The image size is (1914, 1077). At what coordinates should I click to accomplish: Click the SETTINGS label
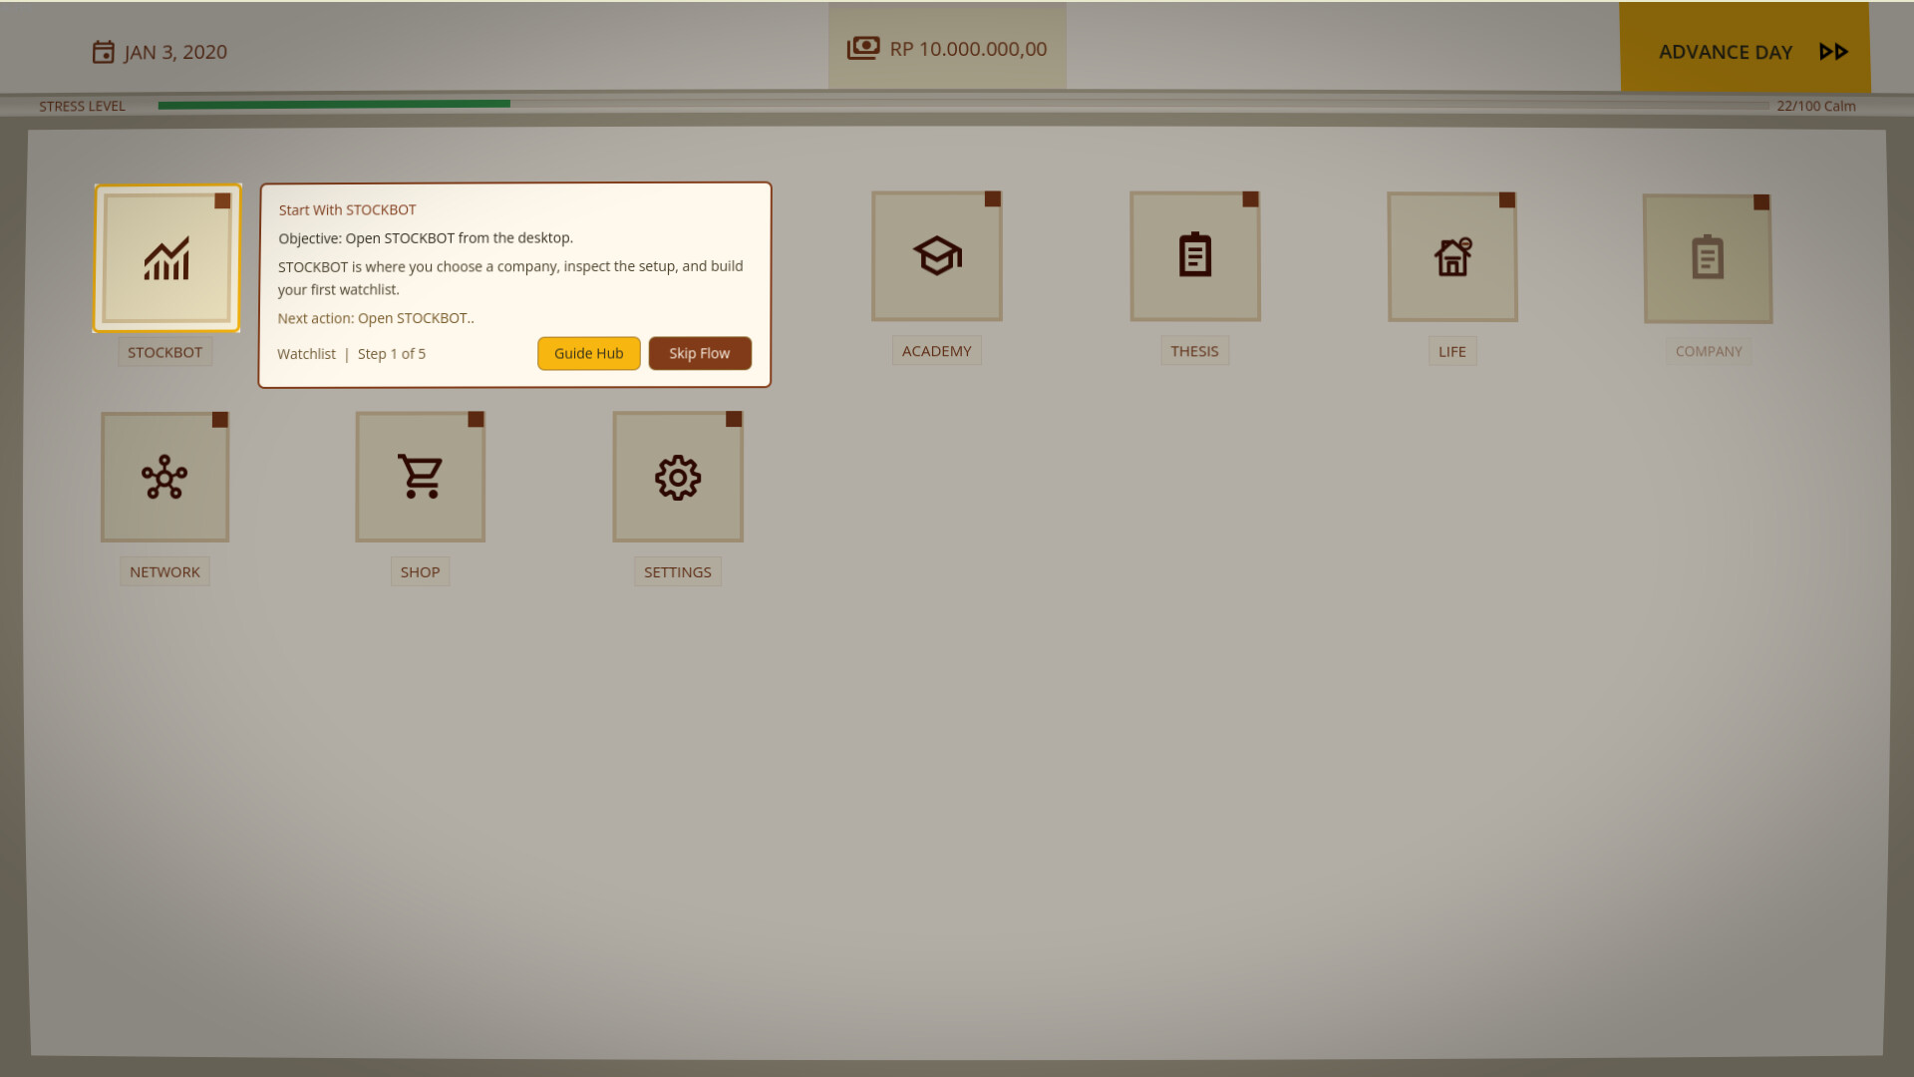click(x=678, y=571)
